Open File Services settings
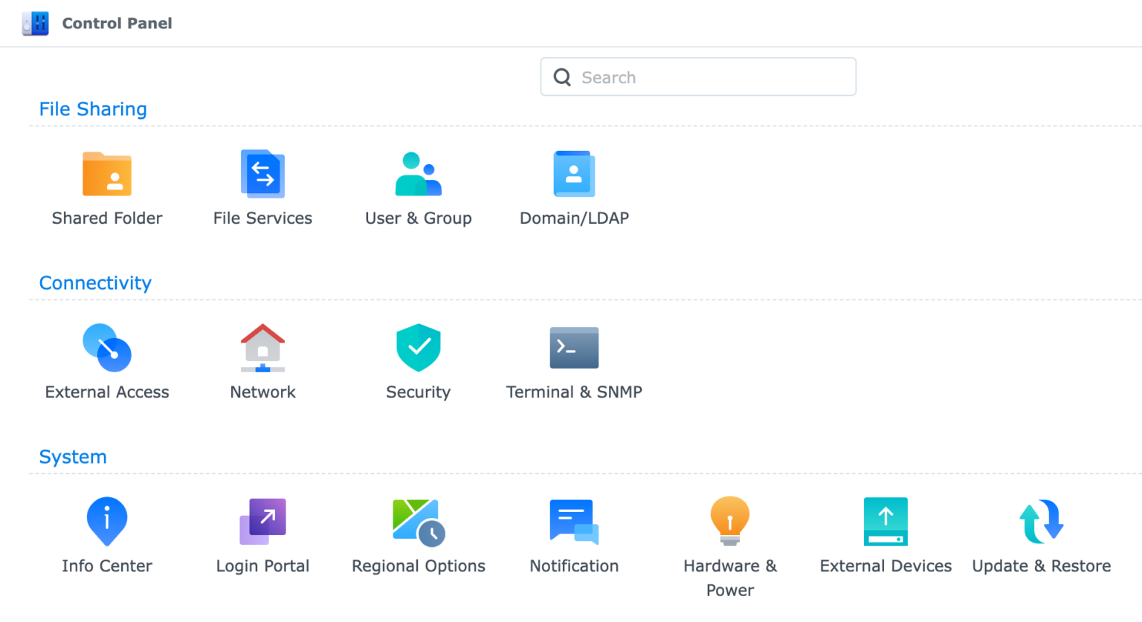This screenshot has height=622, width=1142. 262,175
